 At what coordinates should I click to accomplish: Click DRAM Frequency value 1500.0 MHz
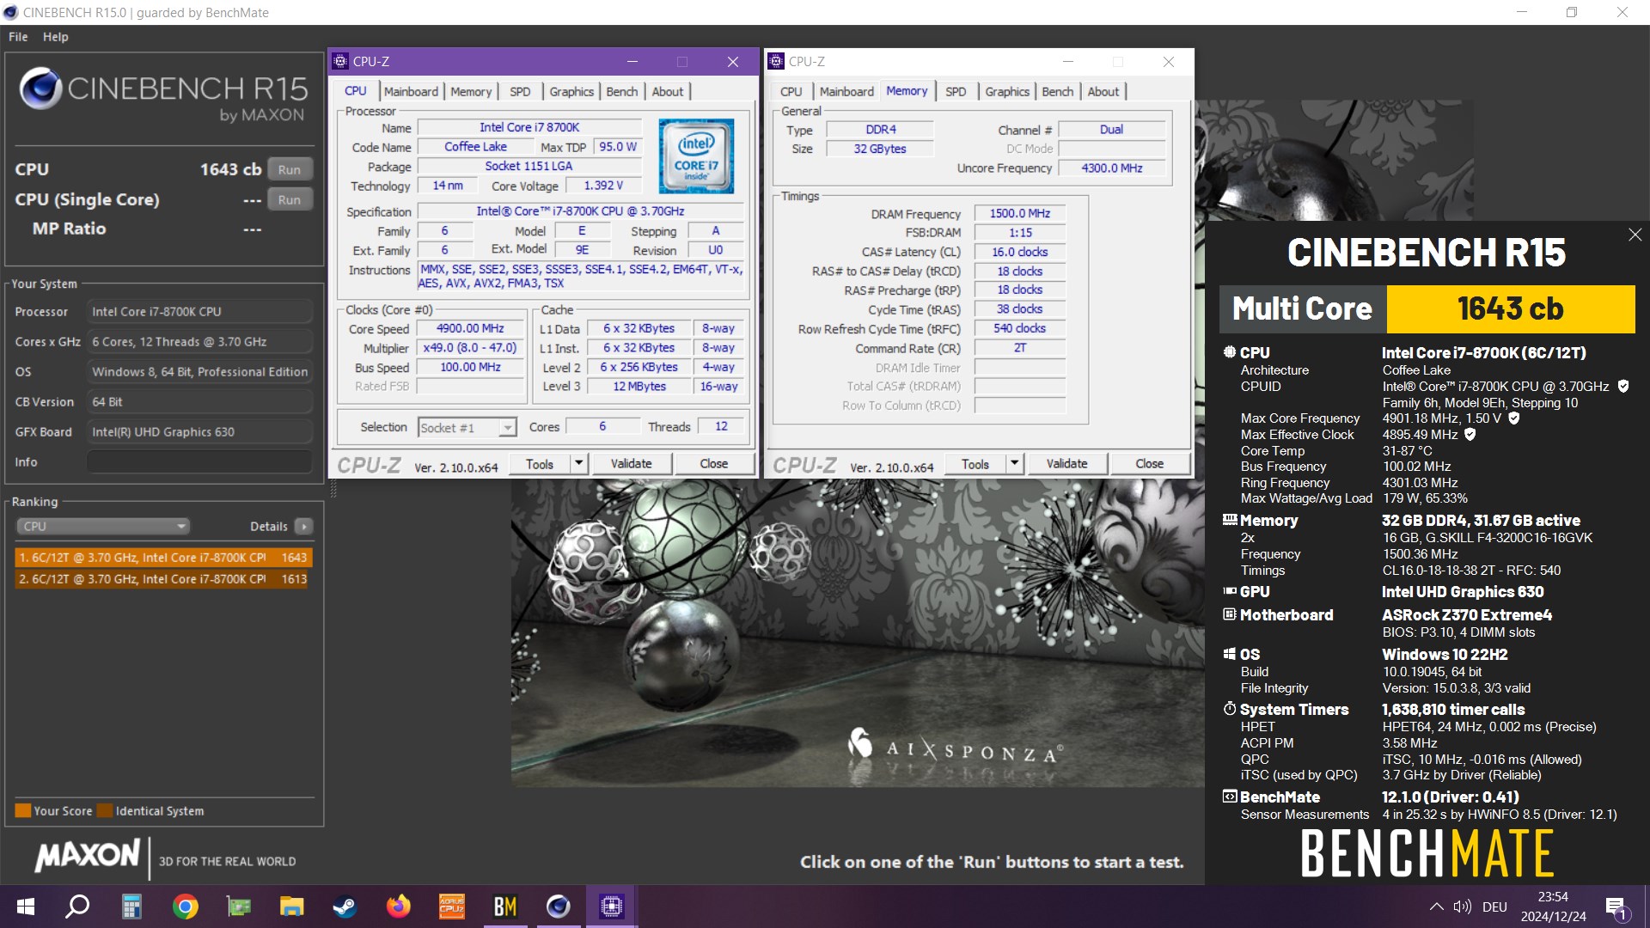point(1019,213)
